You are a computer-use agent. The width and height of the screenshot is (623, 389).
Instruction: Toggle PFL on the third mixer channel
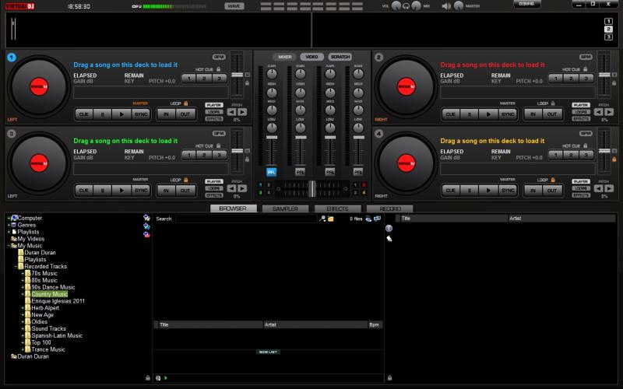329,172
